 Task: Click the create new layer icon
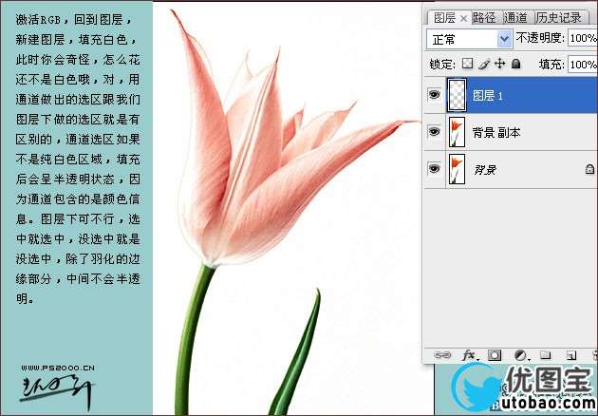coord(571,355)
